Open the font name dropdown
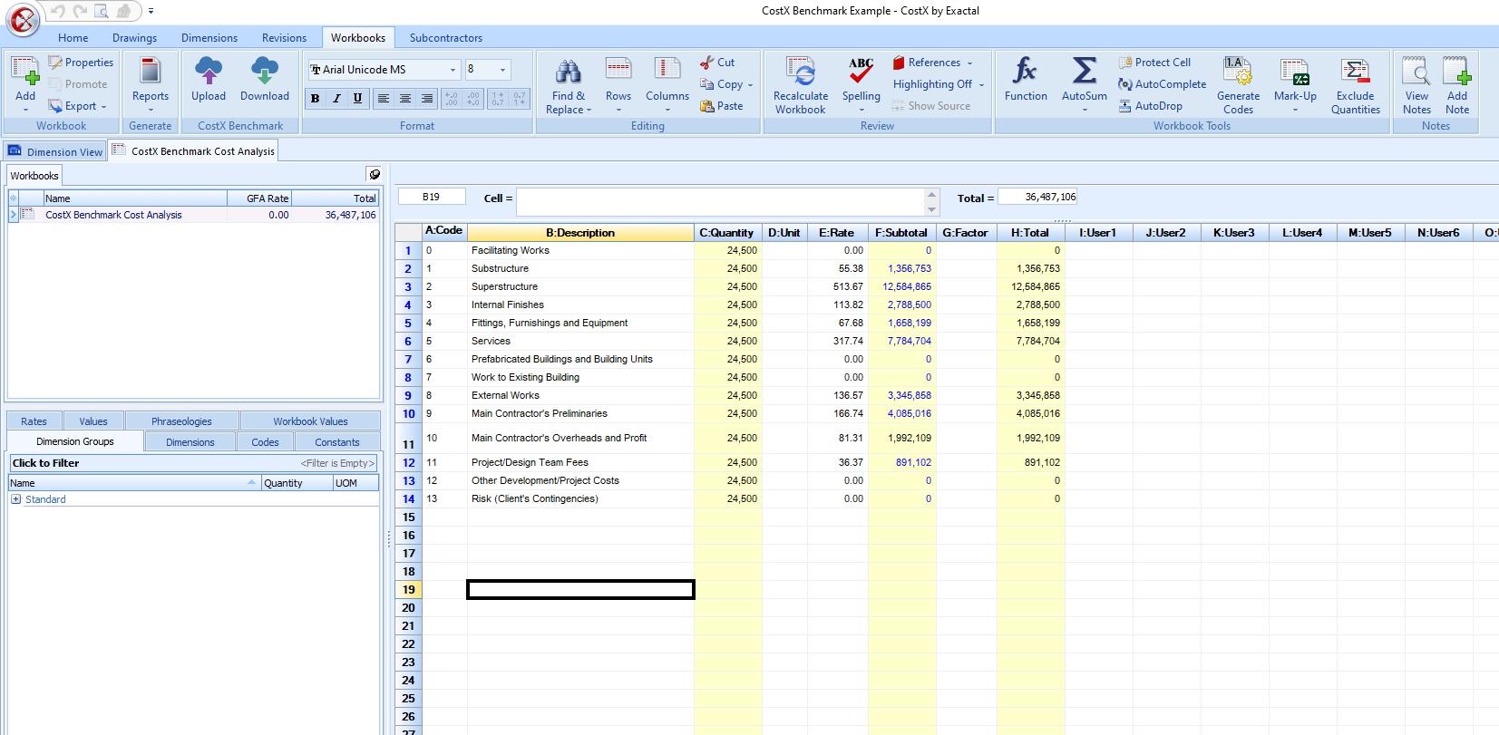The width and height of the screenshot is (1499, 735). [x=453, y=70]
